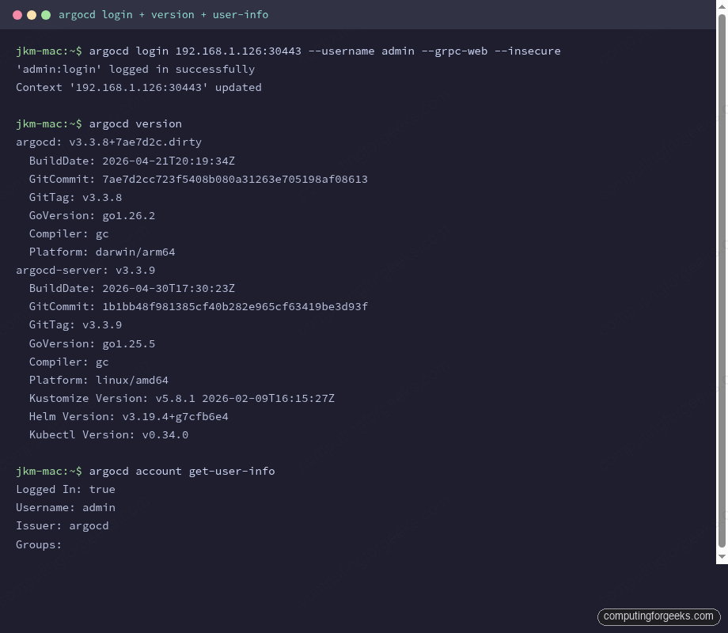Click the 'GitTag: v3.3.9' line

tap(75, 325)
